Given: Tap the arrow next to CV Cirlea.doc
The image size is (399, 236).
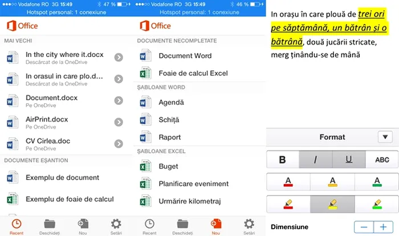Looking at the screenshot, I should (x=119, y=144).
